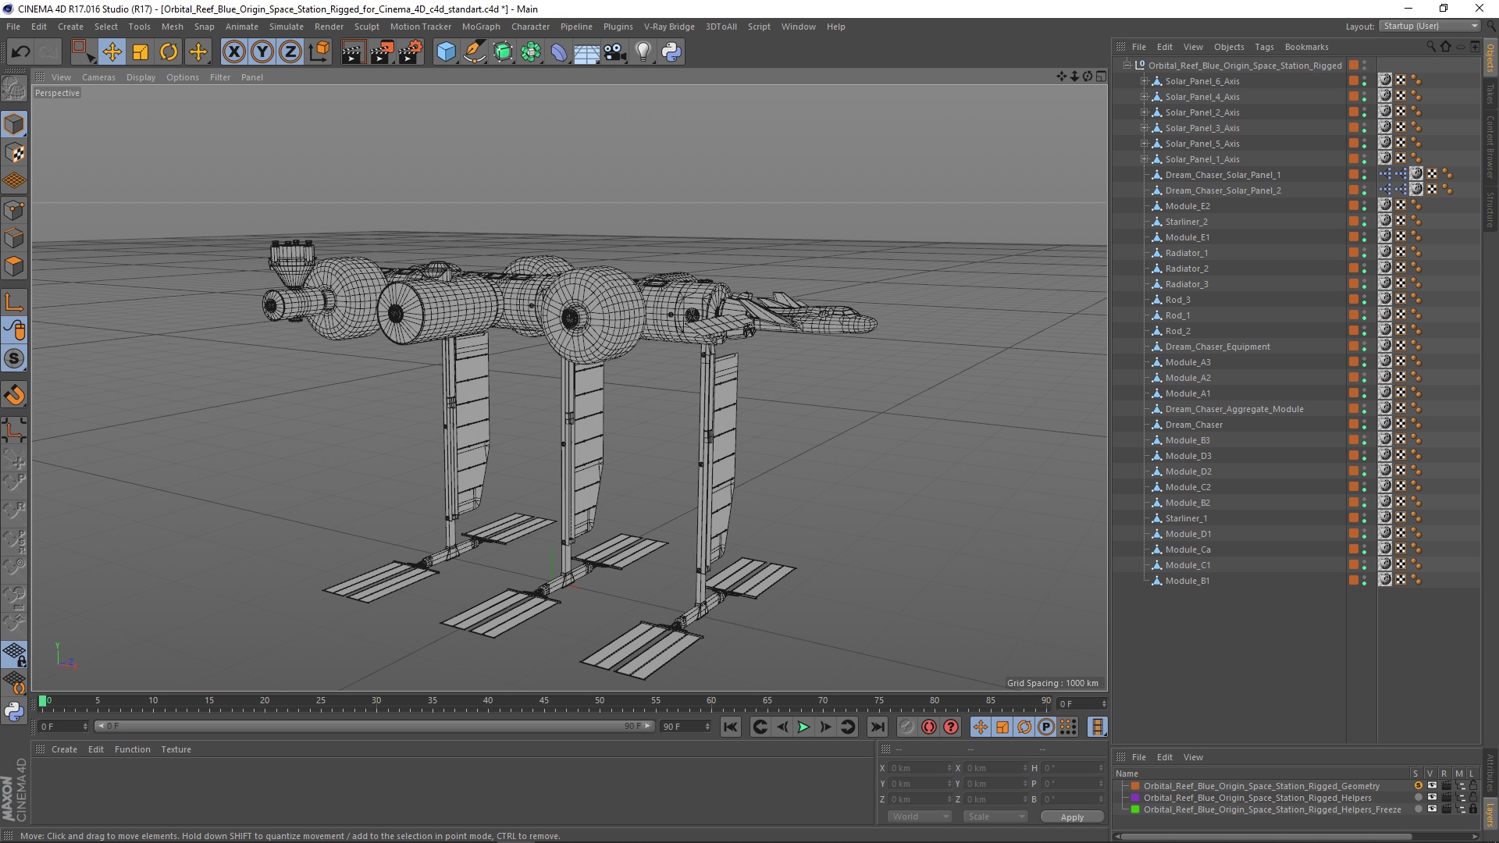Viewport: 1499px width, 843px height.
Task: Add a Floor environment object
Action: (x=587, y=52)
